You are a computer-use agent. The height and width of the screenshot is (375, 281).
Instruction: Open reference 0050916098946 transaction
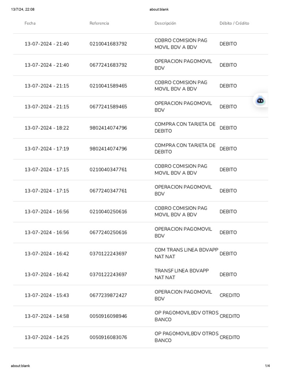(108, 316)
